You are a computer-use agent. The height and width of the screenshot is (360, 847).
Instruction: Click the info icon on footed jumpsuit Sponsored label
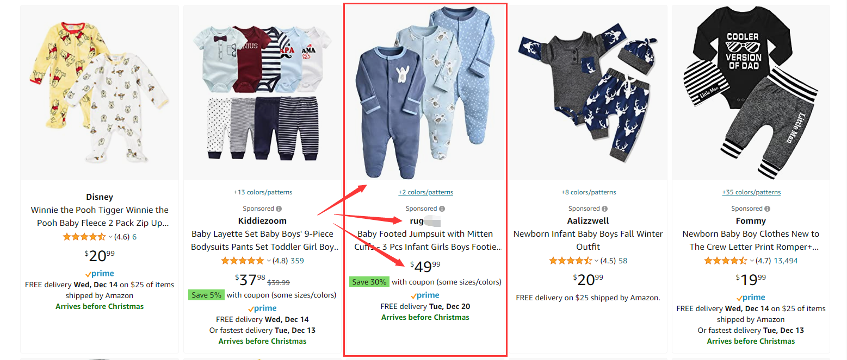tap(442, 209)
